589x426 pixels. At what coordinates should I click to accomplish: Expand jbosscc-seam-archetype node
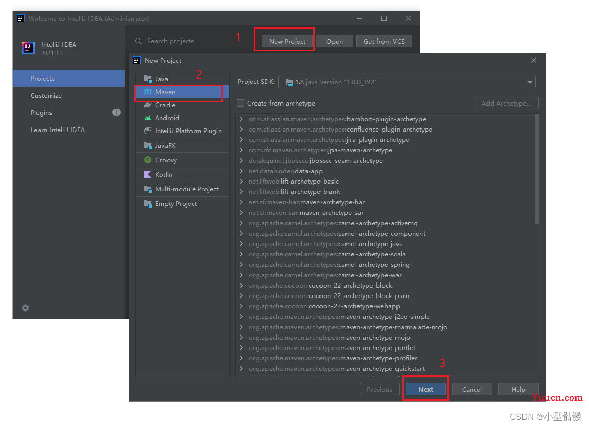coord(241,160)
